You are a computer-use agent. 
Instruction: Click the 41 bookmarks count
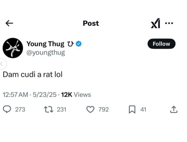[143, 109]
